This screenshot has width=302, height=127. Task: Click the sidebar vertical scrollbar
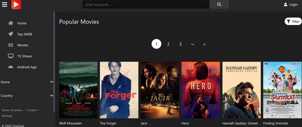click(54, 60)
